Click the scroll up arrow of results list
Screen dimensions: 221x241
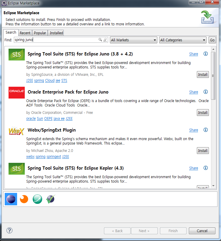(x=213, y=49)
